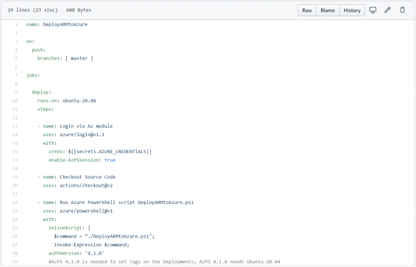Click the azure/login@v1.1 text
416x267 pixels.
82,135
